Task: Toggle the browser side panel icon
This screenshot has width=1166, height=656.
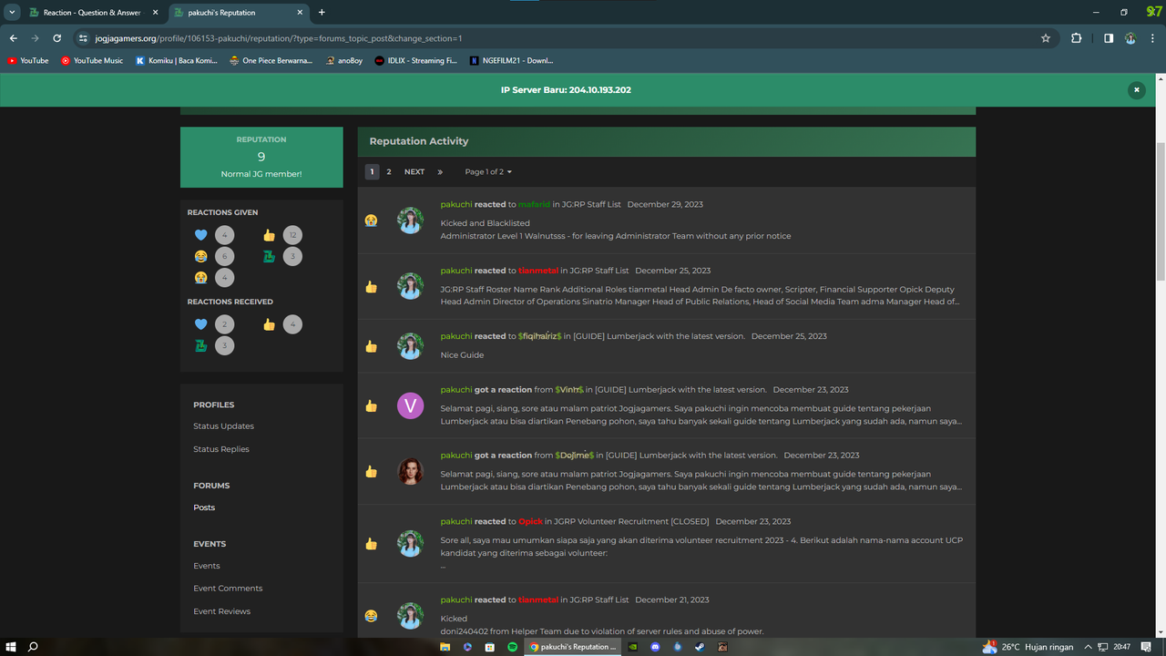Action: pos(1109,38)
